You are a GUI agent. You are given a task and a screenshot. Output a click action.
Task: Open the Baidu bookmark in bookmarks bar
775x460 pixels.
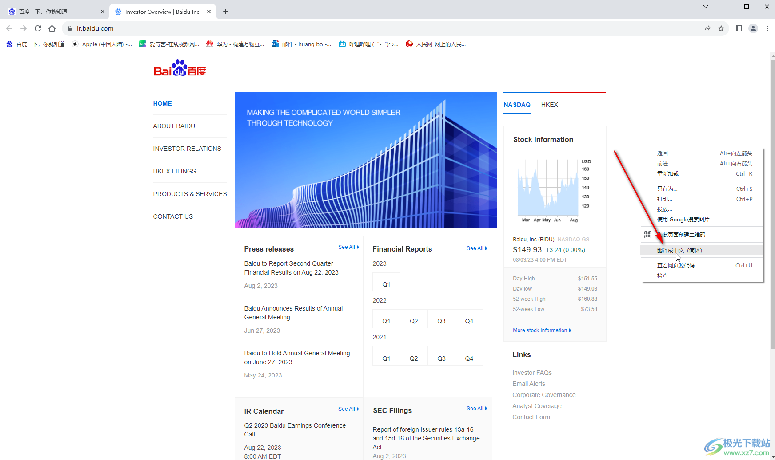click(36, 44)
